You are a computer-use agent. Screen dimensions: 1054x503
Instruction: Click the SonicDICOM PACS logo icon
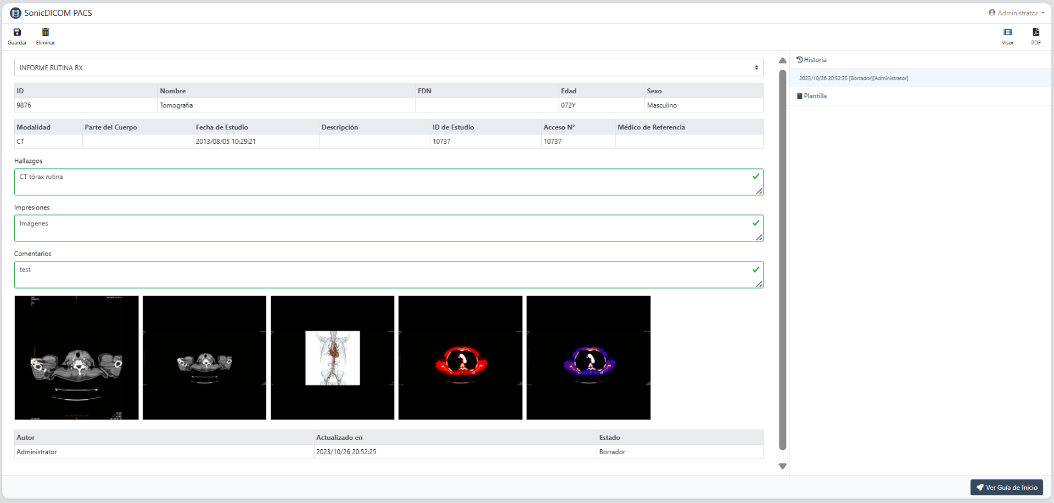pos(15,13)
